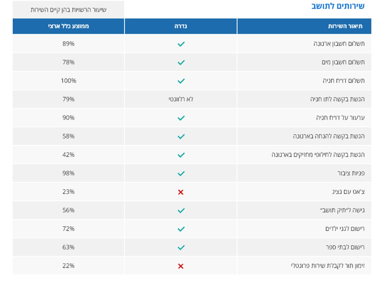The width and height of the screenshot is (377, 285).
Task: Click the 100% national average value
Action: point(68,81)
